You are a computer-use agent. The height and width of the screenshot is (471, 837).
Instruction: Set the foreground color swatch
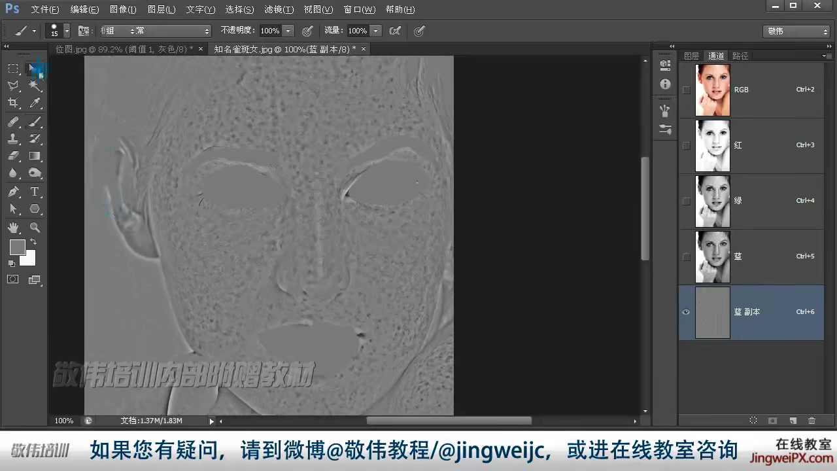[x=17, y=247]
